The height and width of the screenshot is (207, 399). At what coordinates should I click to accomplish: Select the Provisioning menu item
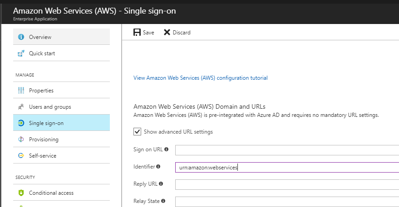pyautogui.click(x=62, y=139)
